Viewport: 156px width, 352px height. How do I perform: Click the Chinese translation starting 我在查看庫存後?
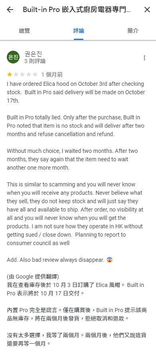click(75, 289)
